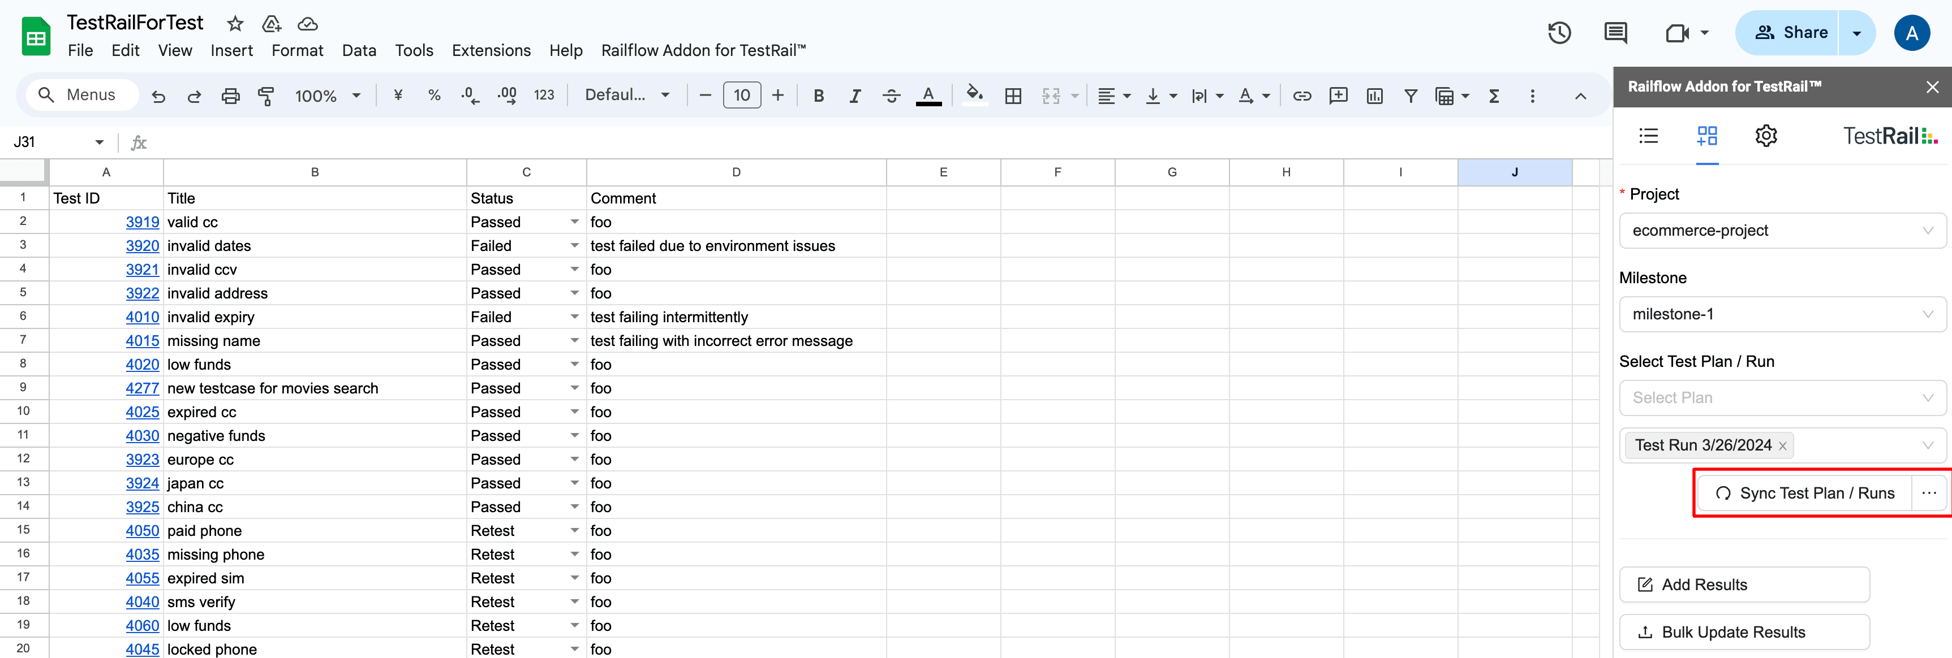This screenshot has width=1952, height=658.
Task: Open test ID link 4277
Action: click(143, 388)
